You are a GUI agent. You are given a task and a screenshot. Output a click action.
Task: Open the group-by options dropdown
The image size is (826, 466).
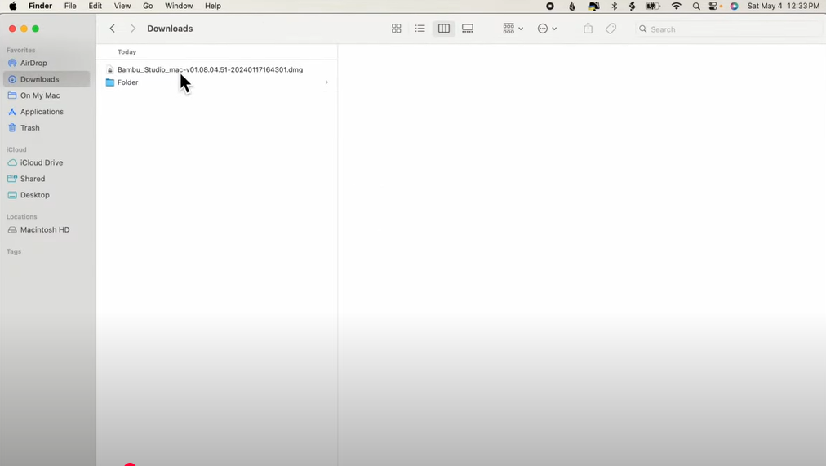(513, 29)
